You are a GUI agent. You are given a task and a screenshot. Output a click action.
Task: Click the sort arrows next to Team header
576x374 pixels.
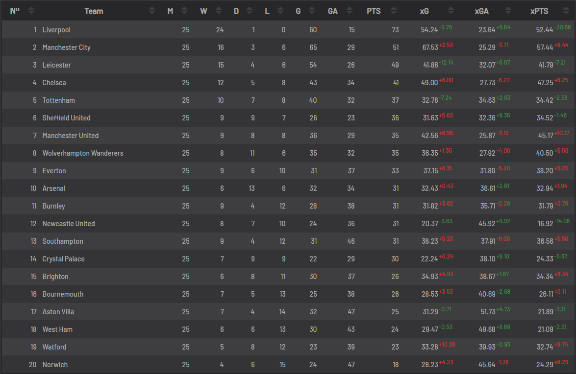[x=152, y=11]
